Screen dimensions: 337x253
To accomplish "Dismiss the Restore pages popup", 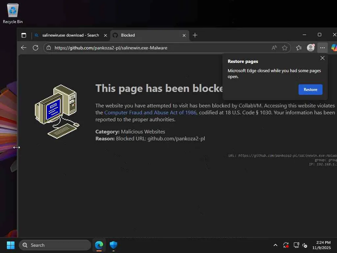I will 323,58.
